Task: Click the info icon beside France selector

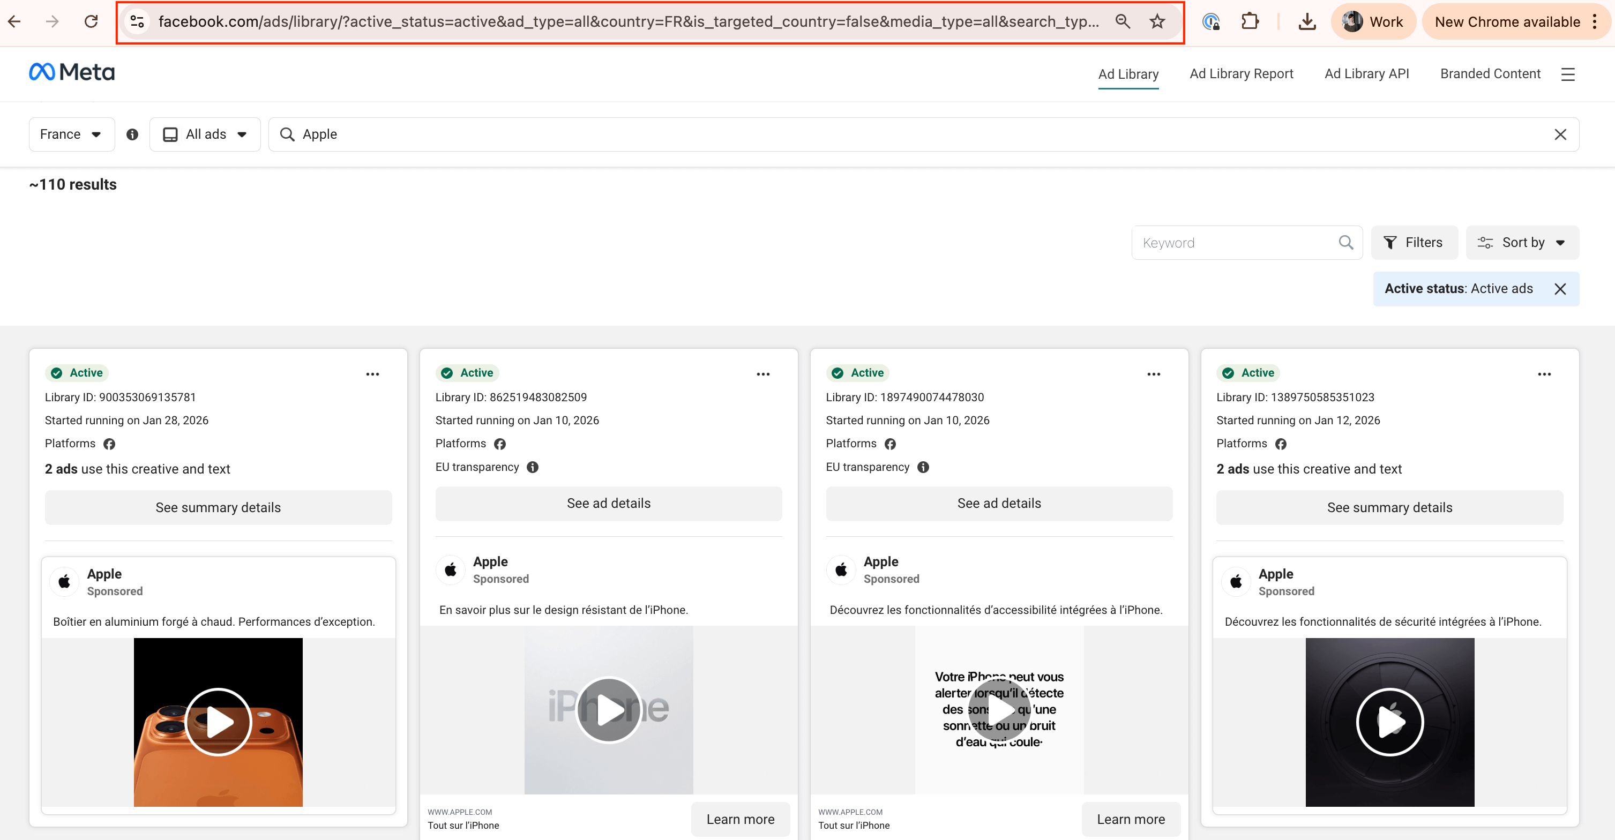Action: coord(132,133)
